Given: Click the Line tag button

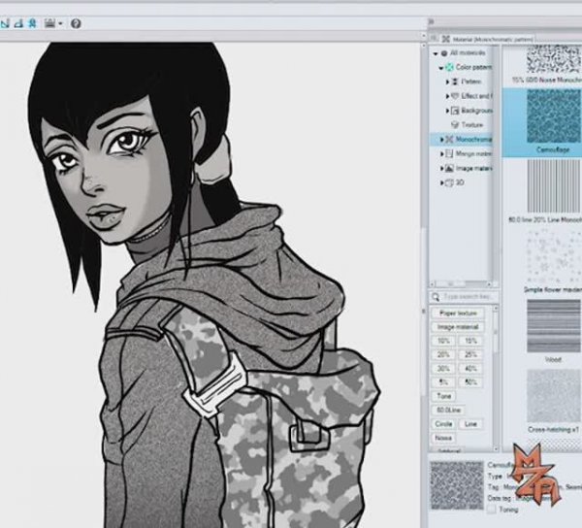Looking at the screenshot, I should pyautogui.click(x=470, y=424).
